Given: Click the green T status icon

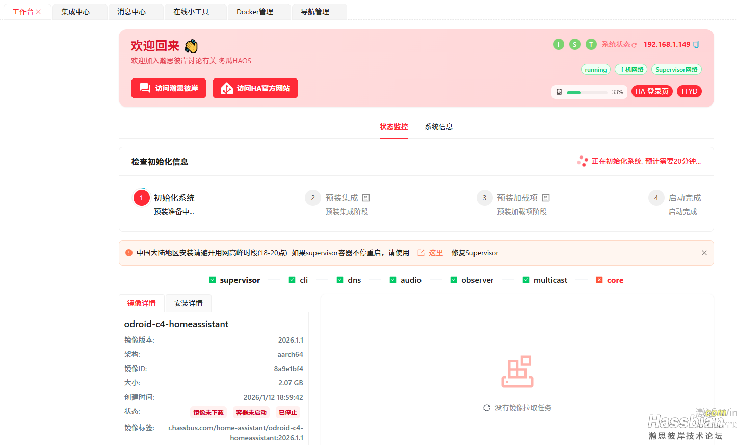Looking at the screenshot, I should pos(591,44).
